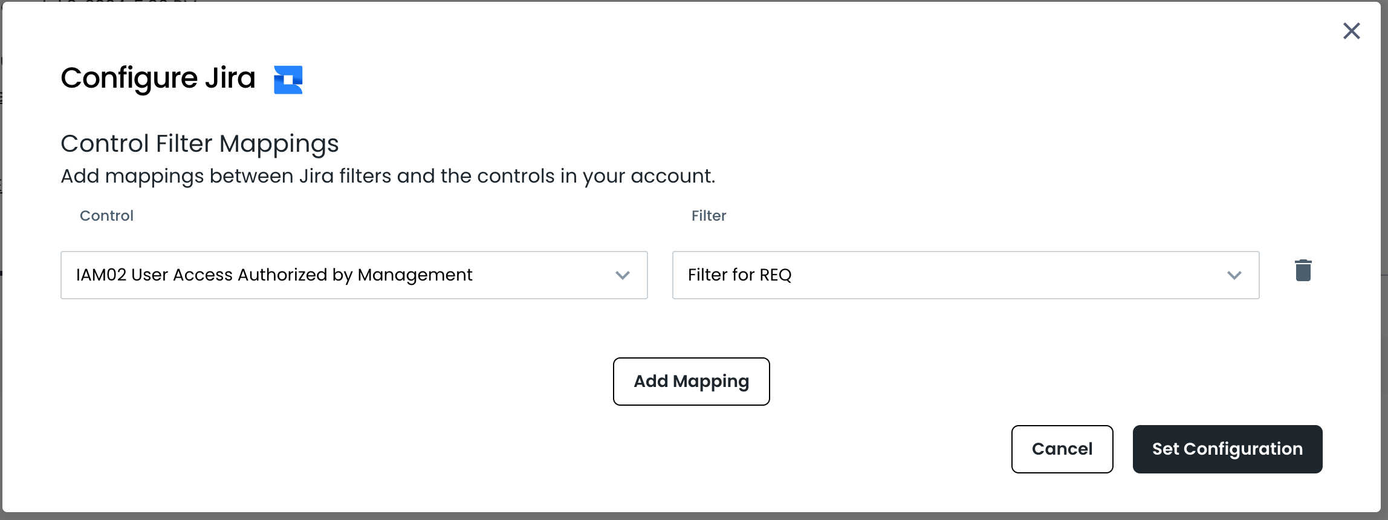Click the word 'Jira' in the dialog title
This screenshot has width=1388, height=520.
tap(230, 78)
